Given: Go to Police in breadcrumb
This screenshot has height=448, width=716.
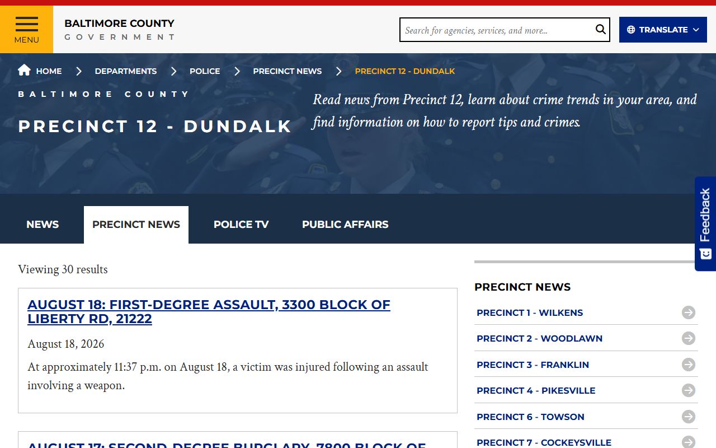Looking at the screenshot, I should click(x=205, y=71).
